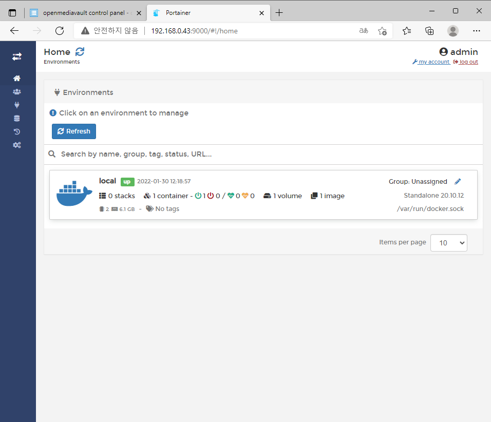Open the Settings gears icon in sidebar
The width and height of the screenshot is (491, 422).
[x=17, y=145]
